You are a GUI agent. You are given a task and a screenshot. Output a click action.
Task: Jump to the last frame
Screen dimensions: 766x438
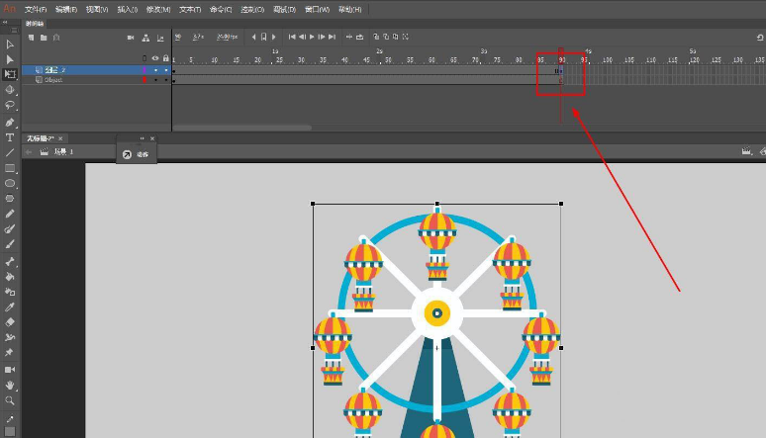pos(333,37)
